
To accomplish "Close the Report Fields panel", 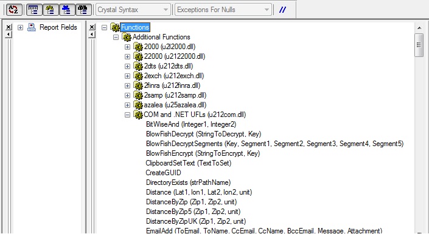I will 9,27.
